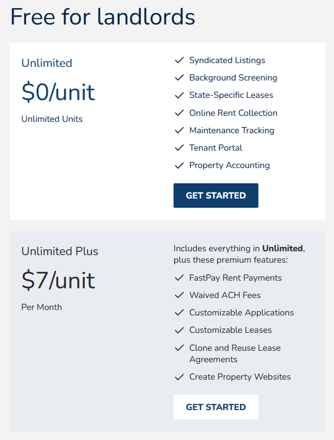Click the checkmark beside Syndicated Listings
Viewport: 334px width, 440px height.
[x=179, y=60]
